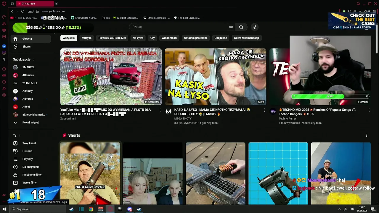Open options menu for KASIX NA ŁYSO video
The height and width of the screenshot is (213, 379).
point(264,110)
